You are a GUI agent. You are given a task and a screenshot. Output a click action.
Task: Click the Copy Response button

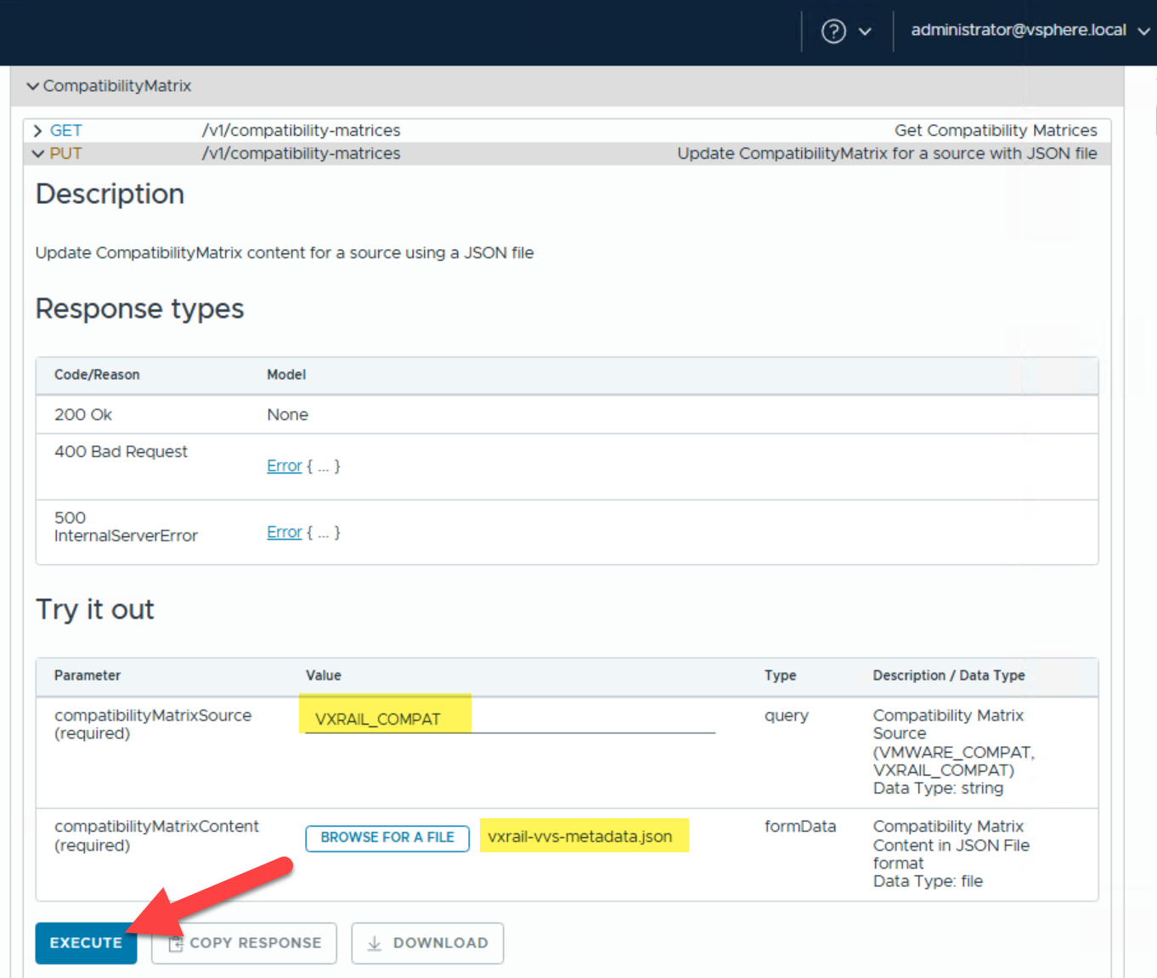245,943
